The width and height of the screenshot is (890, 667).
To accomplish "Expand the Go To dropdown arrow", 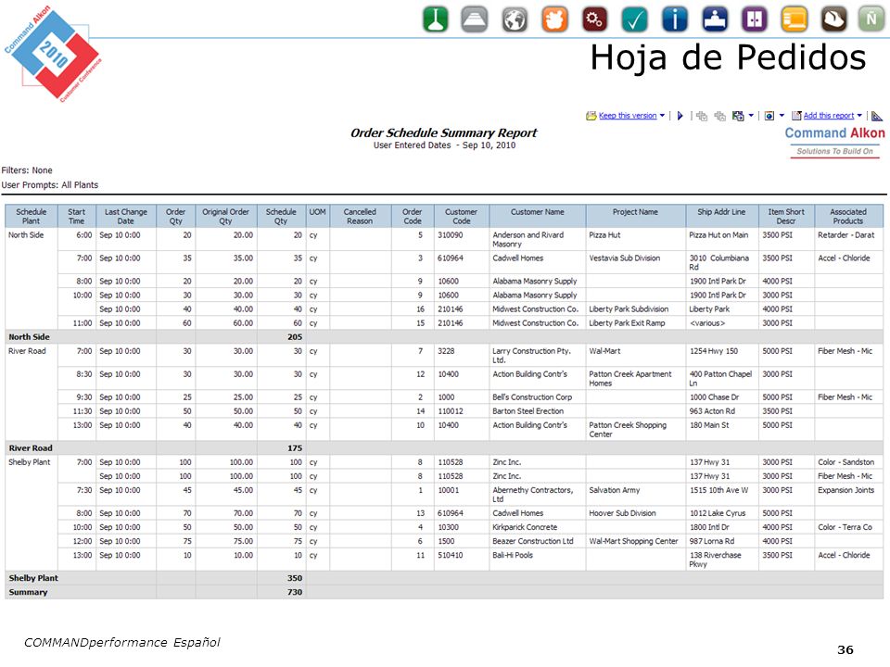I will click(x=751, y=116).
